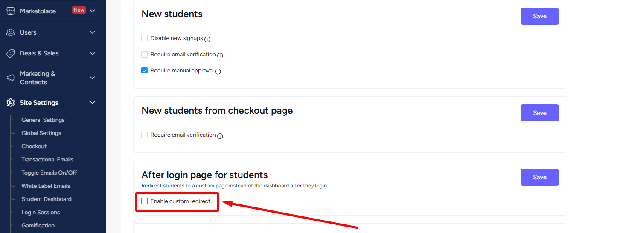Save the After login page section

[540, 177]
